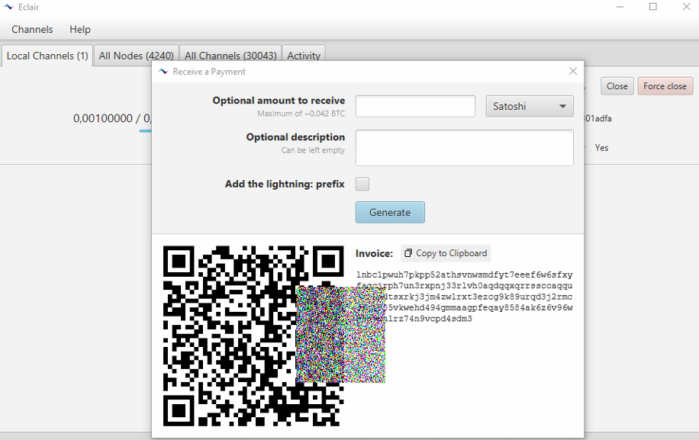Click the channel balance progress bar
The width and height of the screenshot is (699, 440).
coord(144,131)
